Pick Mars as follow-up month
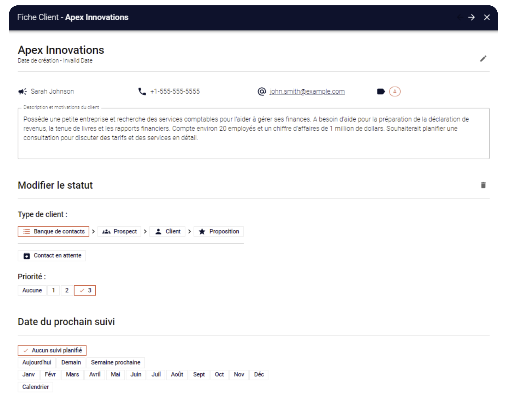This screenshot has width=506, height=420. 72,374
